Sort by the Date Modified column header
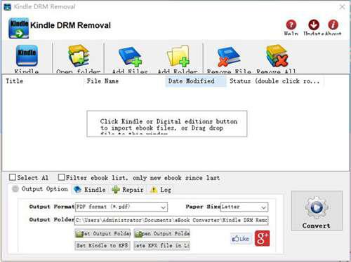The width and height of the screenshot is (351, 262). point(196,81)
